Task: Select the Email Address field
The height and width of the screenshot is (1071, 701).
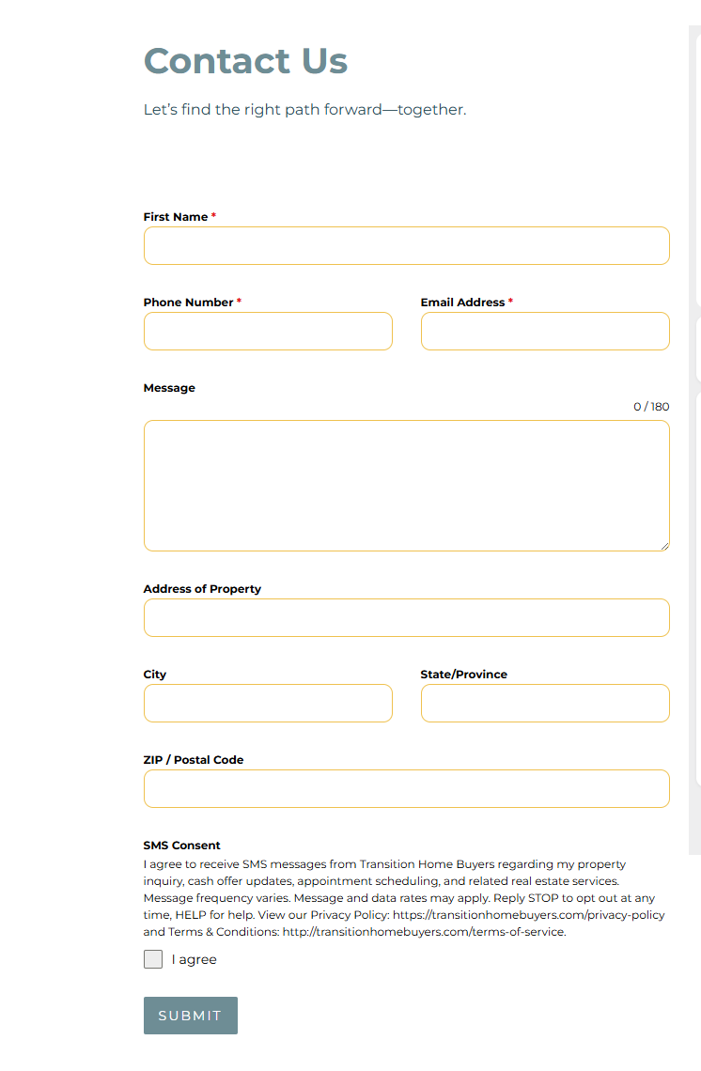Action: point(545,332)
